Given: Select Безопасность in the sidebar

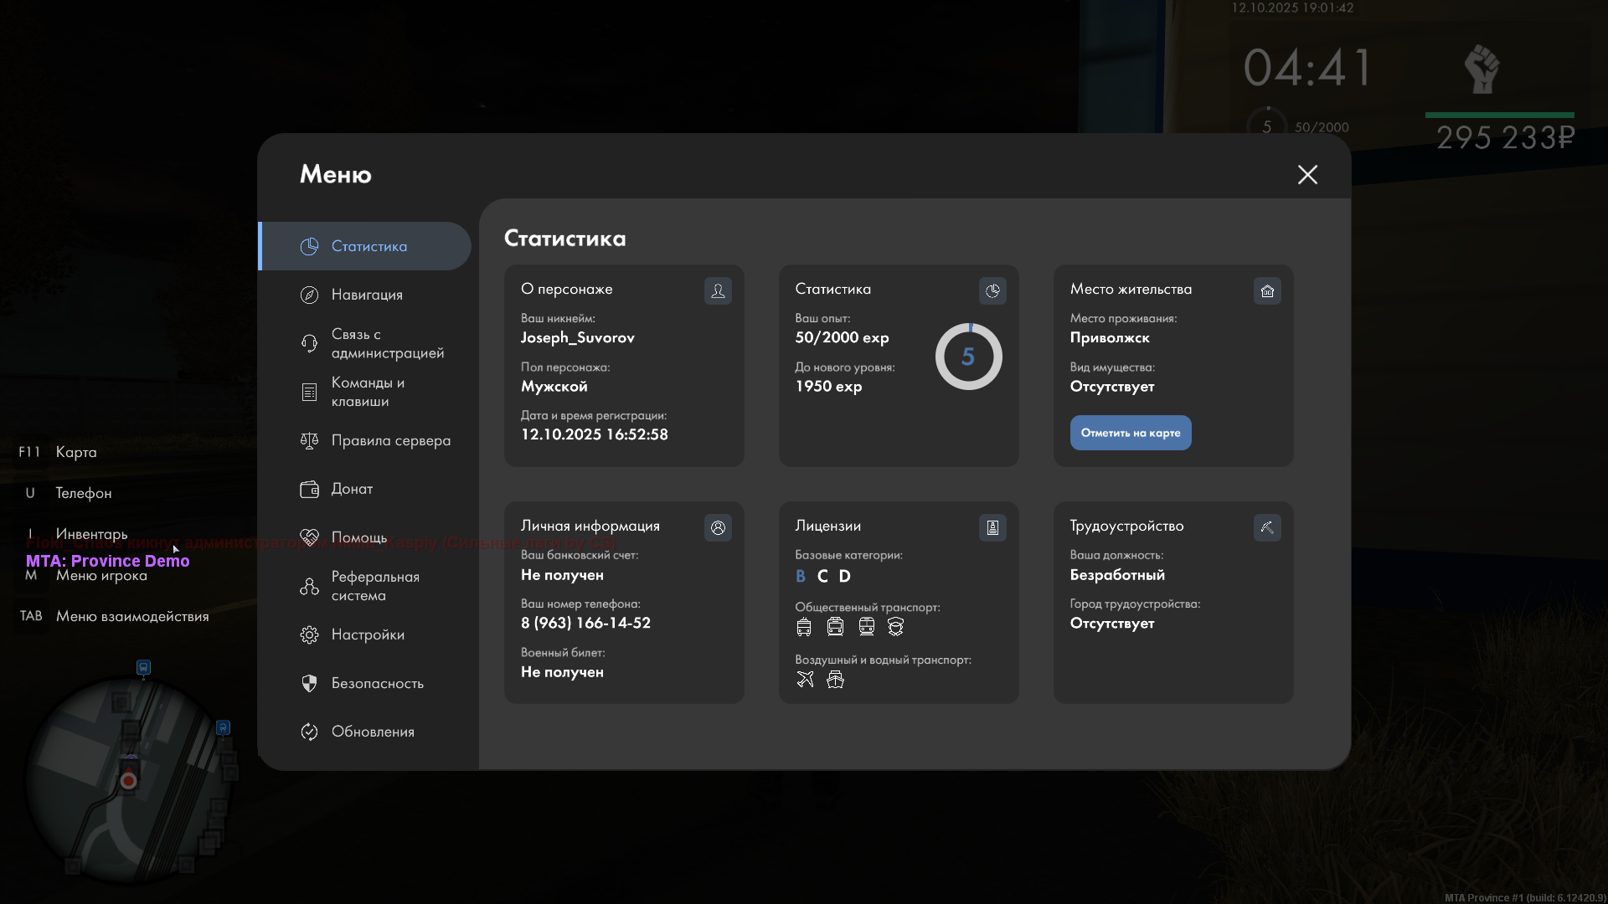Looking at the screenshot, I should click(x=377, y=683).
